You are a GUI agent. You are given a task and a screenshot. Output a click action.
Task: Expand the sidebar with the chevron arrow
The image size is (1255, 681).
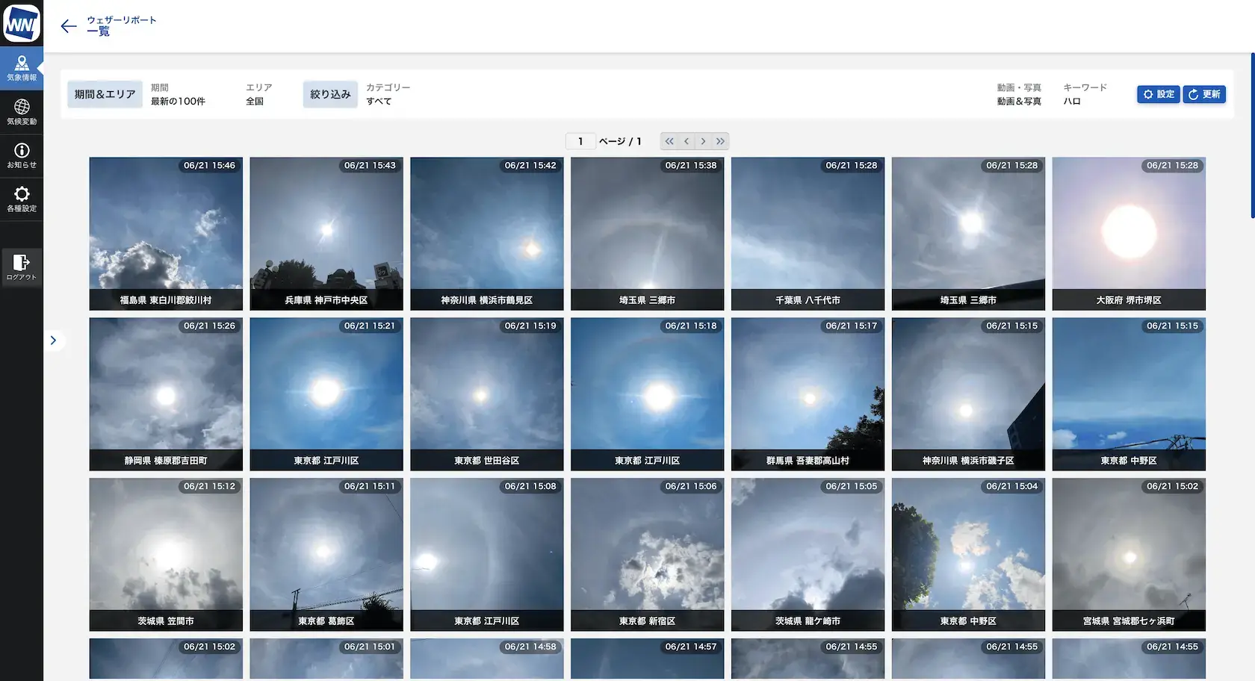coord(53,340)
